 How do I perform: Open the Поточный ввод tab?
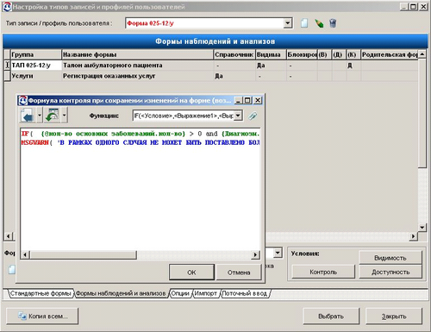click(x=245, y=293)
